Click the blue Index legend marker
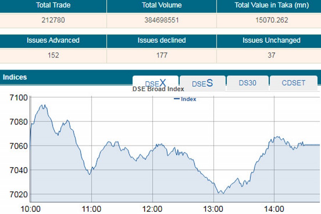The image size is (321, 214). pyautogui.click(x=177, y=99)
